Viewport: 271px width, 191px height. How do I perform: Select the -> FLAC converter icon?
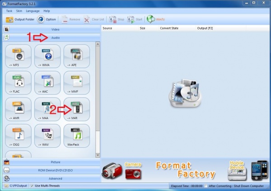coord(19,83)
